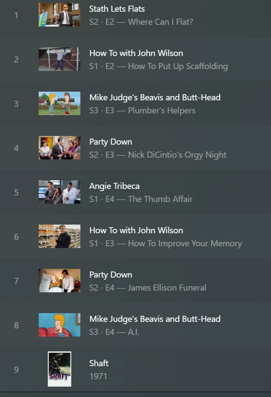The width and height of the screenshot is (271, 397).
Task: Click the James Ellison Funeral episode thumbnail
Action: [x=59, y=281]
